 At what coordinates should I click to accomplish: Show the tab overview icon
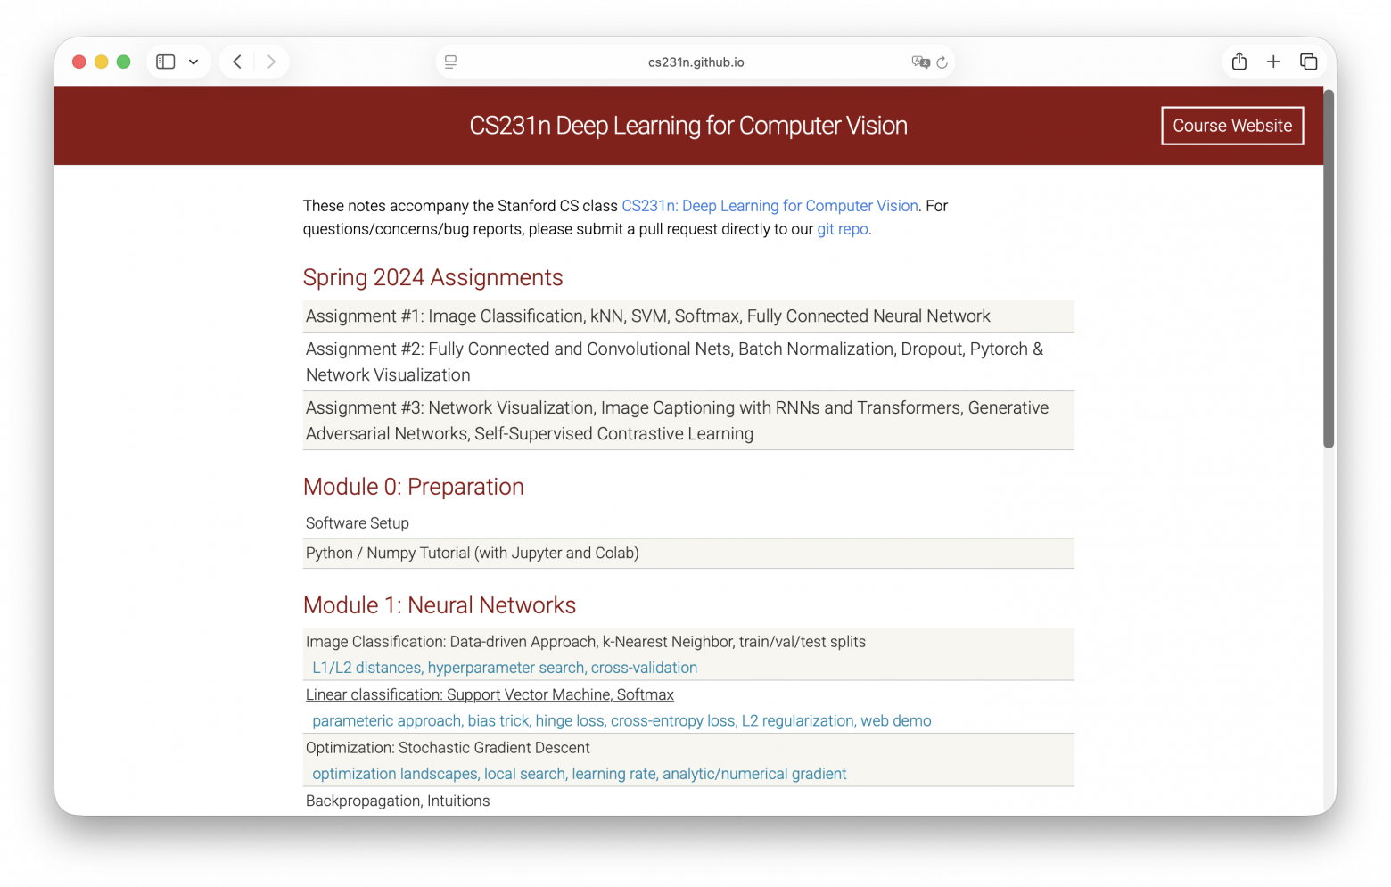(x=1308, y=62)
